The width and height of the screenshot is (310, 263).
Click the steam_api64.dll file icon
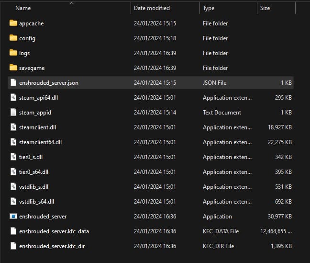(13, 97)
